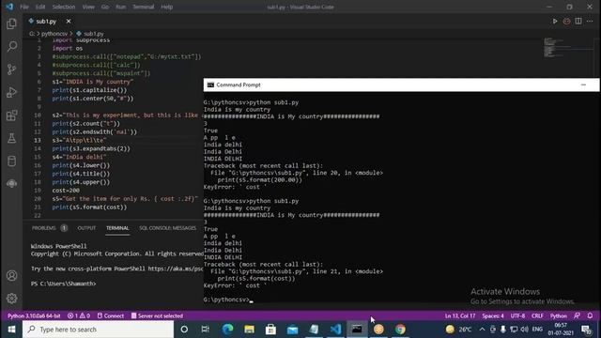The width and height of the screenshot is (601, 338).
Task: Open notifications bell in status bar
Action: click(590, 315)
